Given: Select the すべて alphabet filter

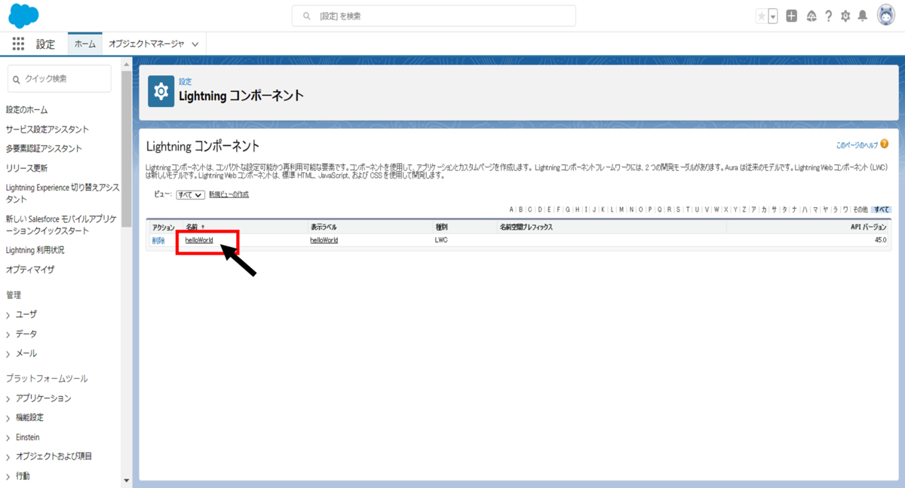Looking at the screenshot, I should click(x=882, y=209).
